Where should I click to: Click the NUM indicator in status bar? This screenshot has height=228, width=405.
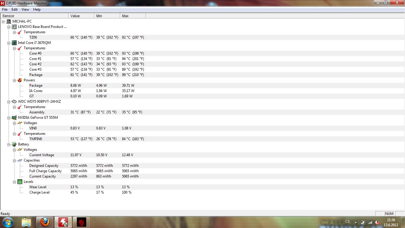pos(389,214)
